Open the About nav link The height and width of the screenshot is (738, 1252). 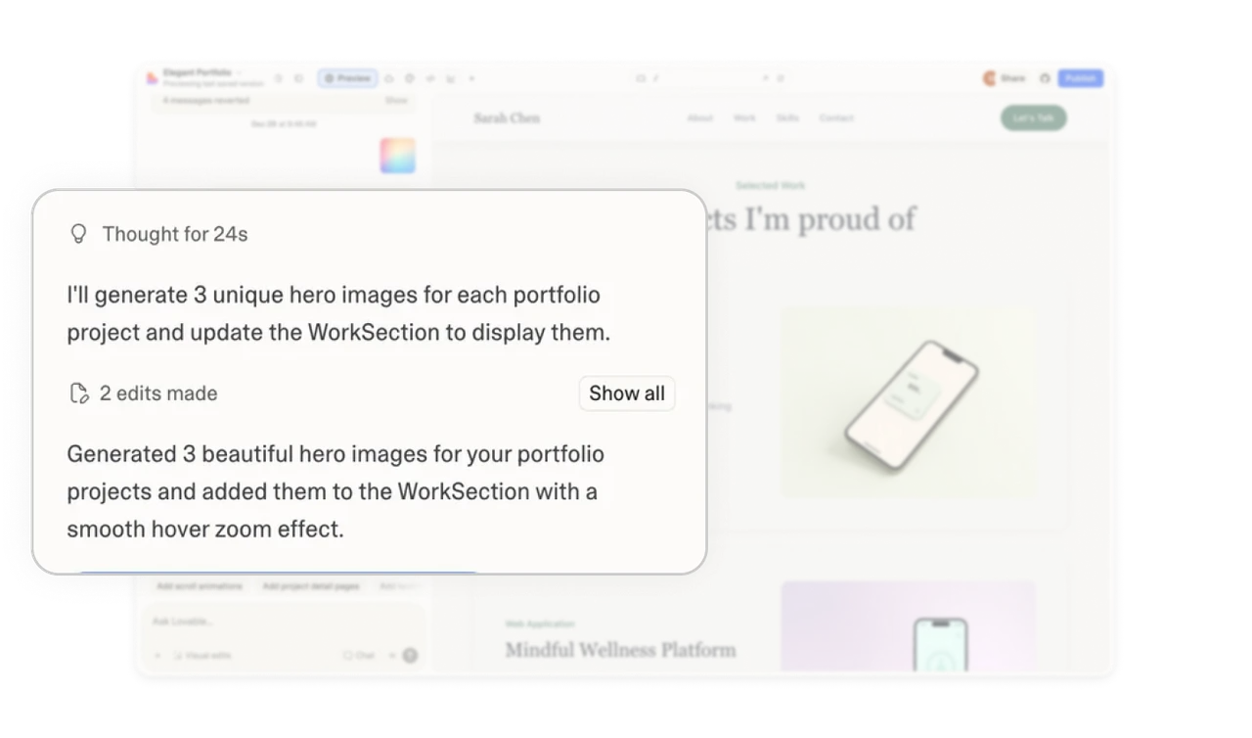pos(700,118)
